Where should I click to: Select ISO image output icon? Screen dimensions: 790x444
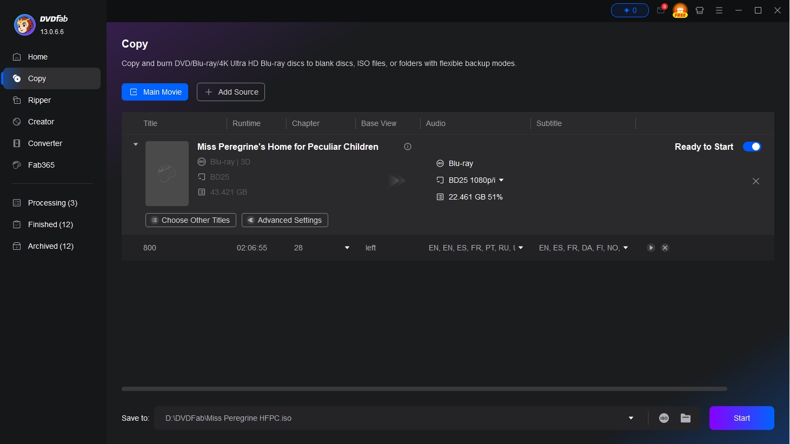tap(664, 418)
